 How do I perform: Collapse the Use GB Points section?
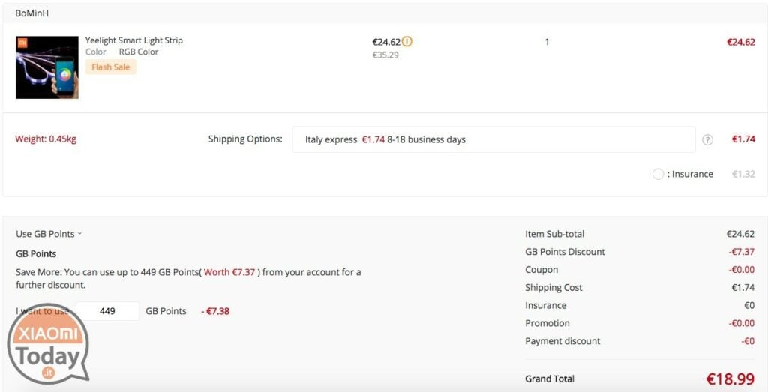(x=49, y=234)
